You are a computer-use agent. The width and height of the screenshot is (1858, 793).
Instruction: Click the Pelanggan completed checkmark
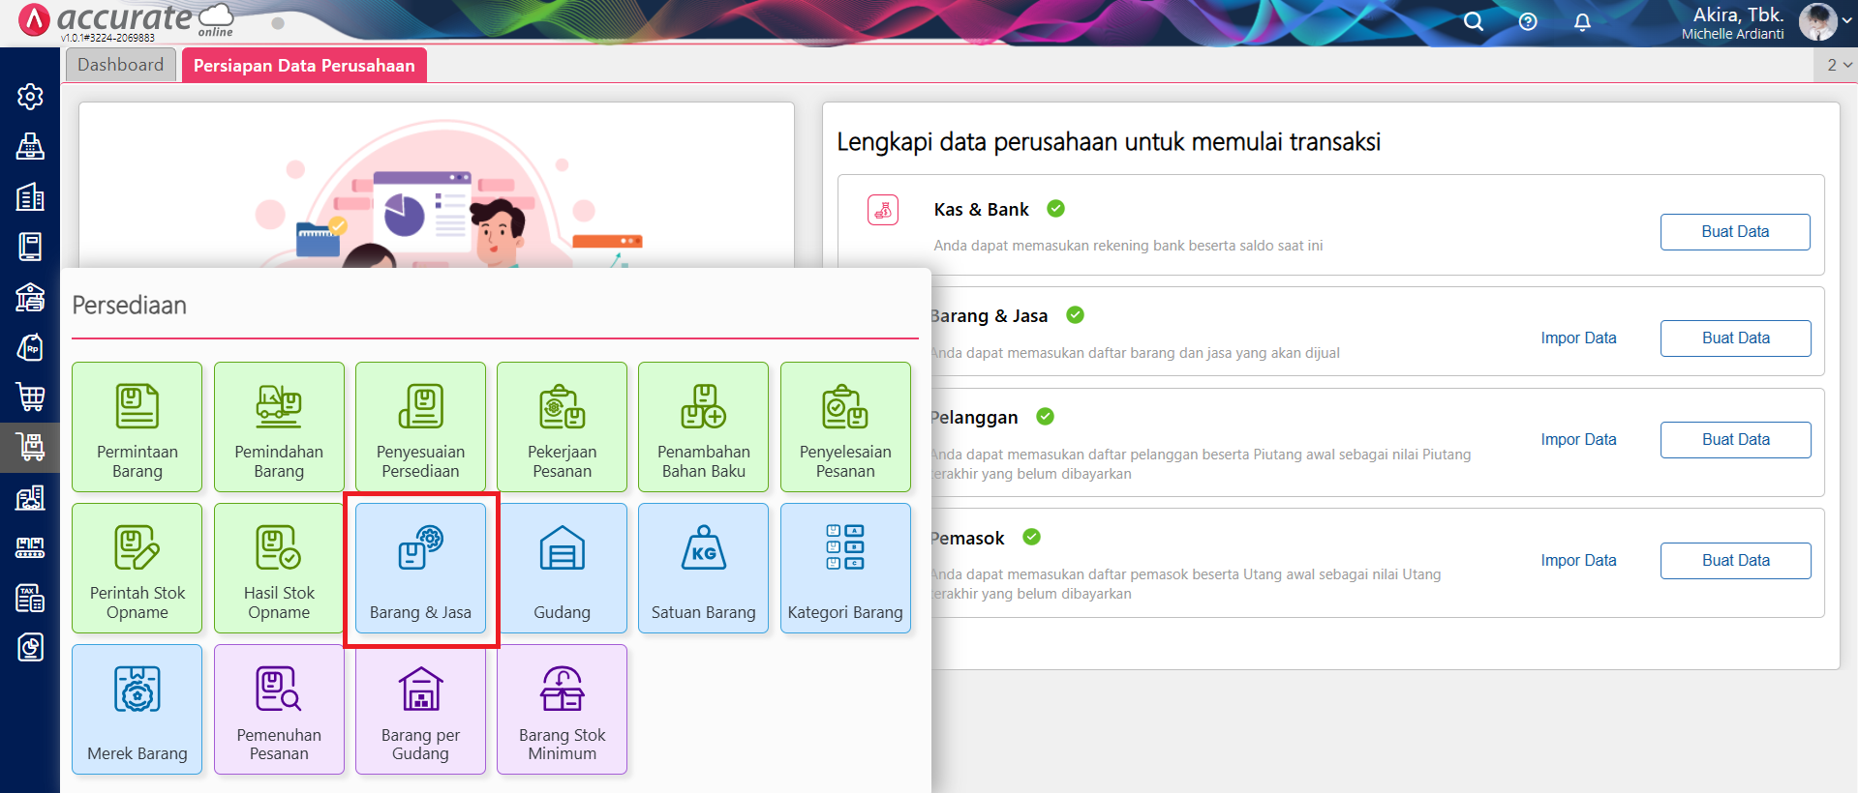pyautogui.click(x=1045, y=417)
